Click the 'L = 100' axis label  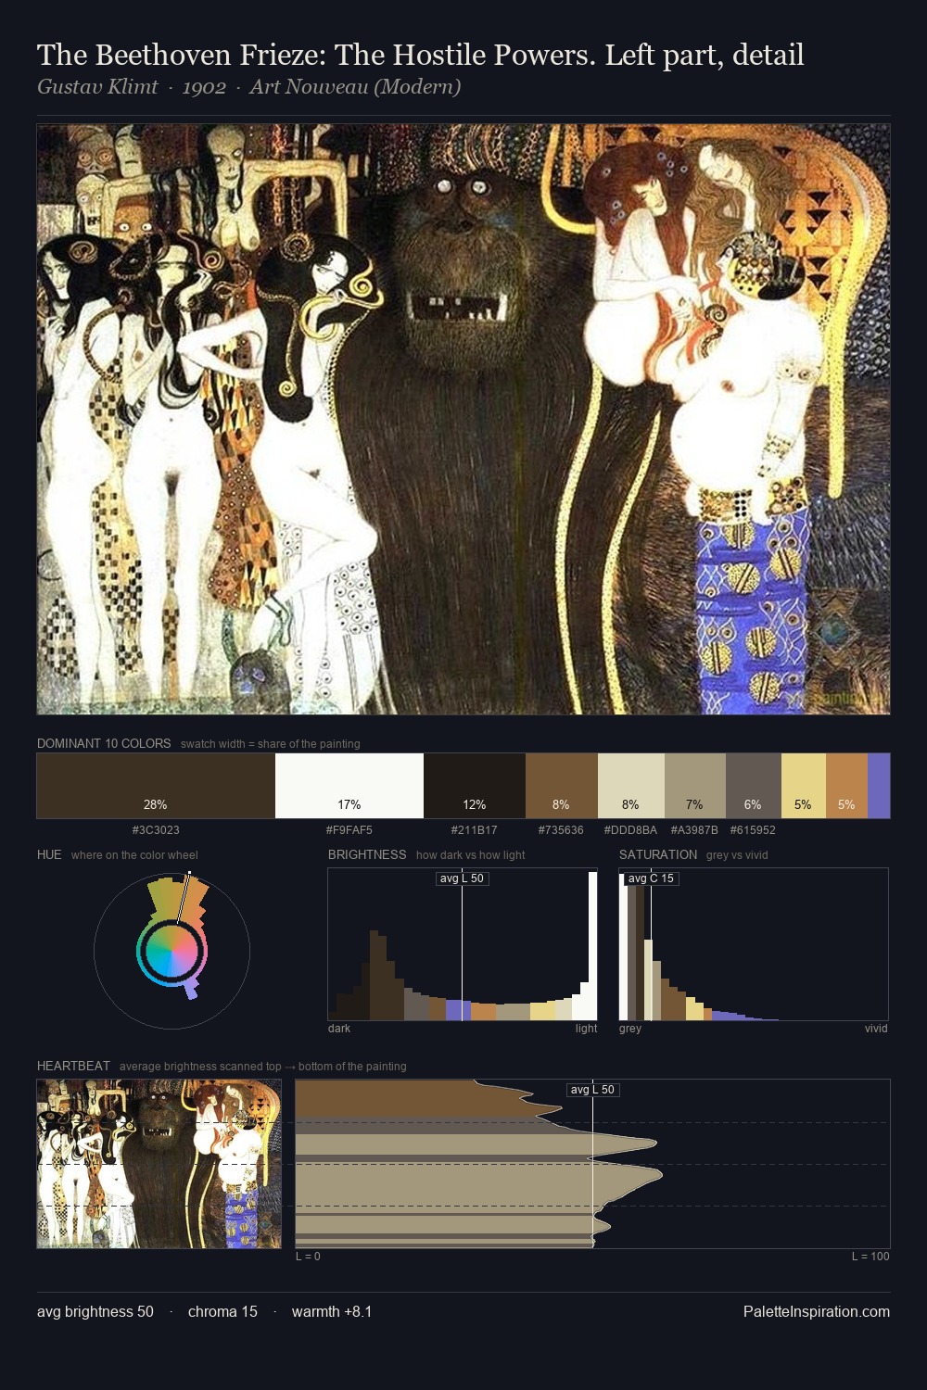[870, 1257]
